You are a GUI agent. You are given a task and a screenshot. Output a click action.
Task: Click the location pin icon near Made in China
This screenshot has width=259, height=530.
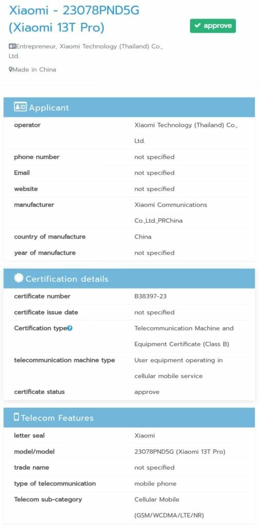[10, 70]
